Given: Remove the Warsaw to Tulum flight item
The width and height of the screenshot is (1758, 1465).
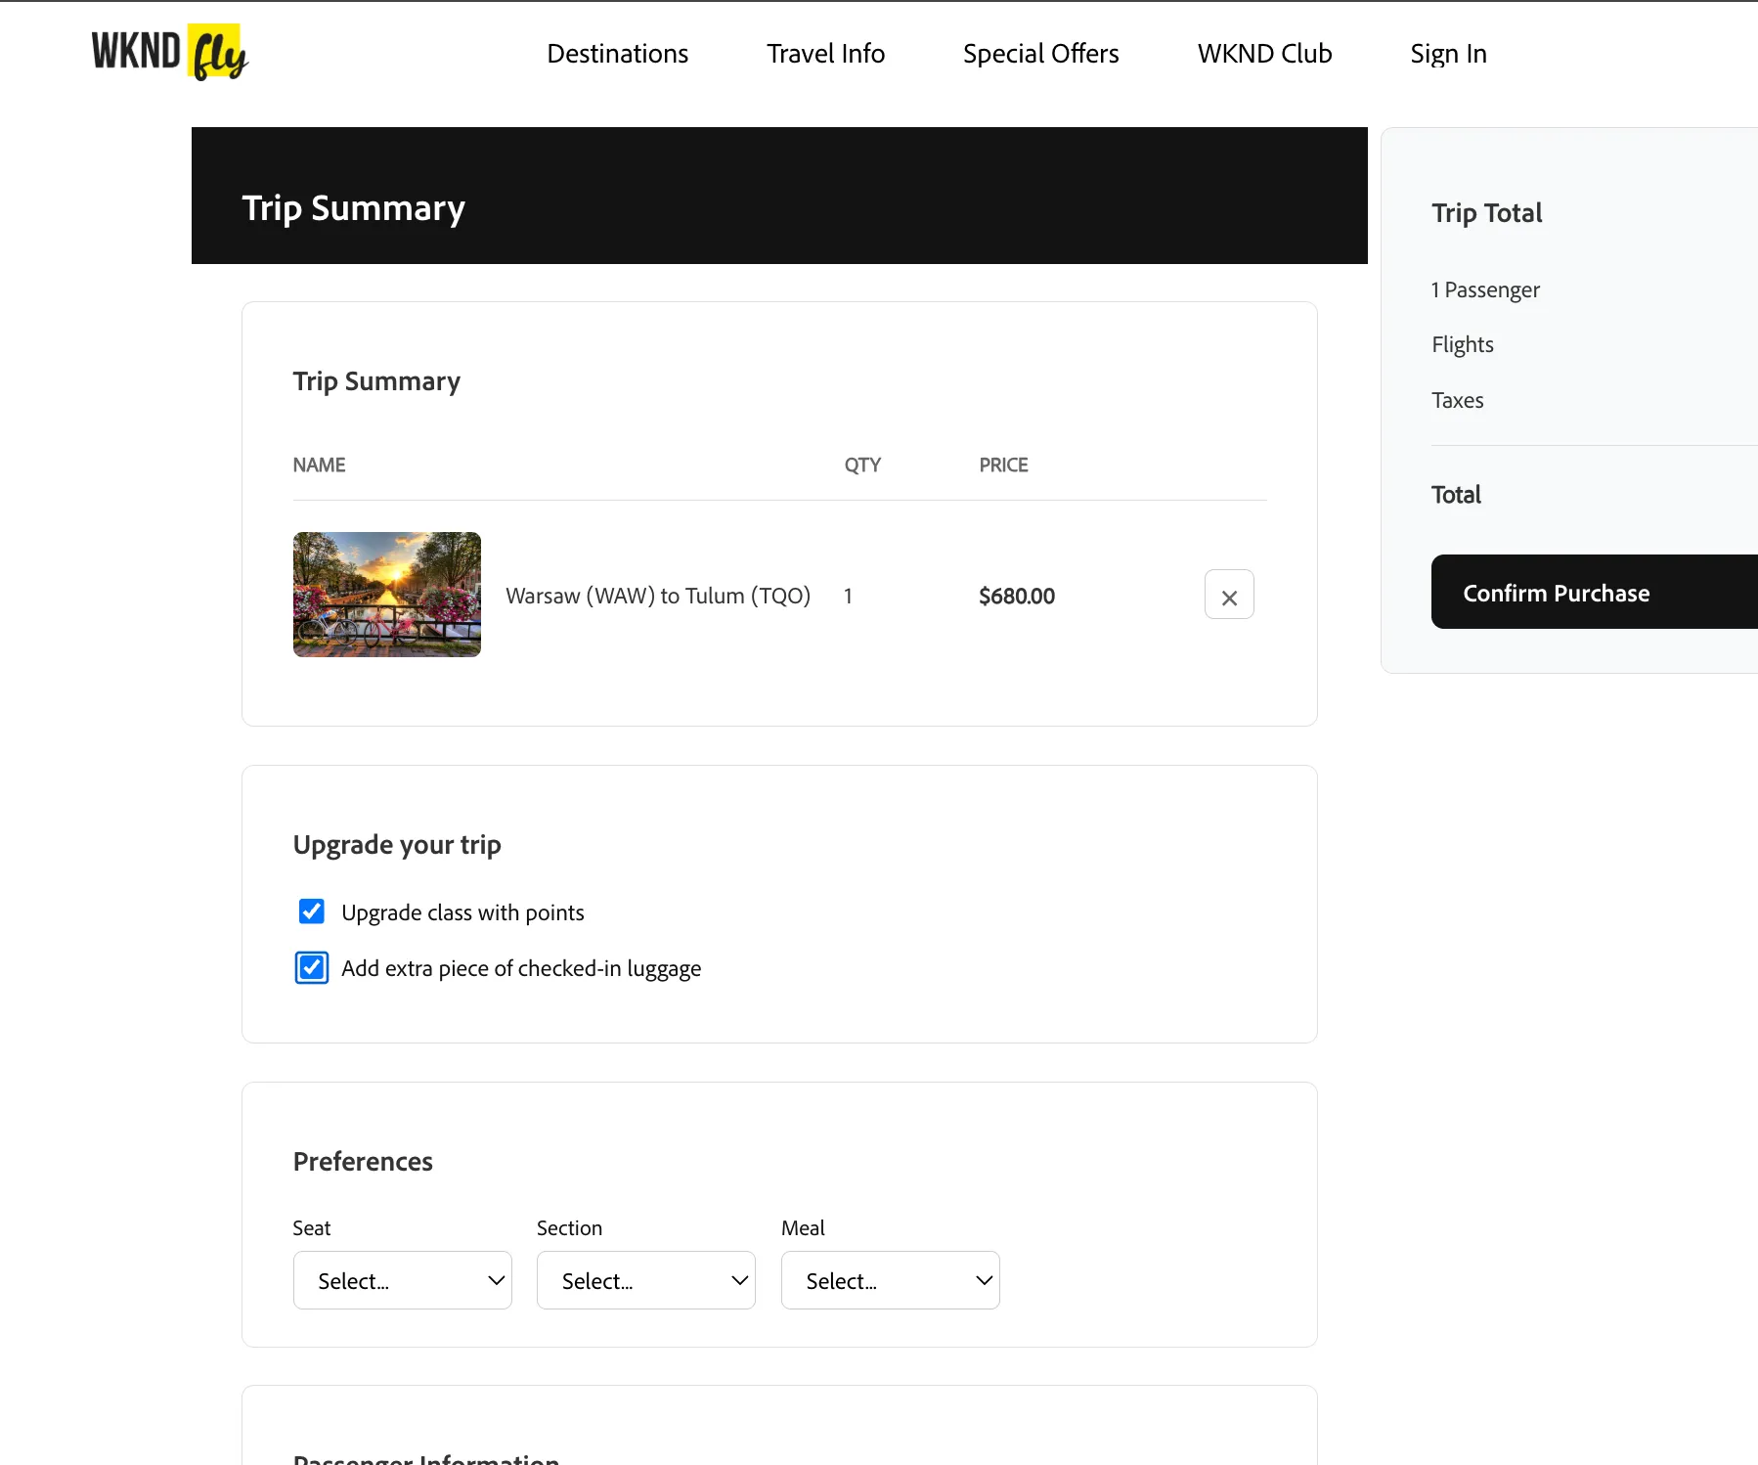Looking at the screenshot, I should [1229, 595].
